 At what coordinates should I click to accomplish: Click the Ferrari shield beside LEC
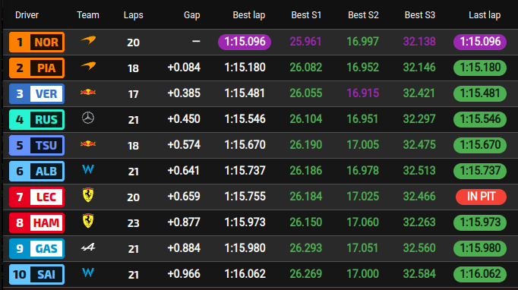coord(88,195)
